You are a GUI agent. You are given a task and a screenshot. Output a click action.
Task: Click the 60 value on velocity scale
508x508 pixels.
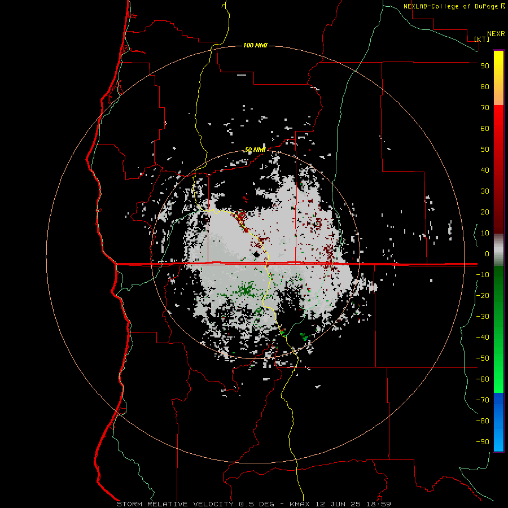pyautogui.click(x=485, y=129)
